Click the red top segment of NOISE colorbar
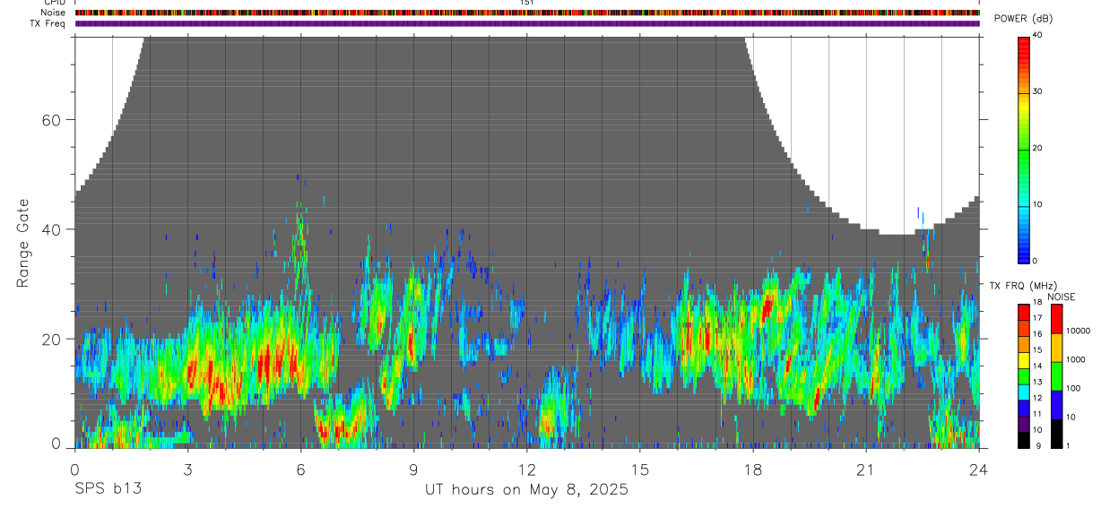Screen dimensions: 1101x508 click(1056, 319)
